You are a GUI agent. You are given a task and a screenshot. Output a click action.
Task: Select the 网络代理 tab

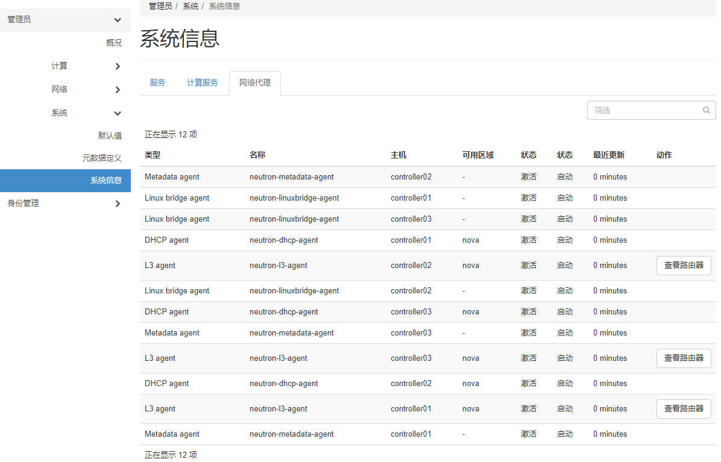pyautogui.click(x=254, y=83)
